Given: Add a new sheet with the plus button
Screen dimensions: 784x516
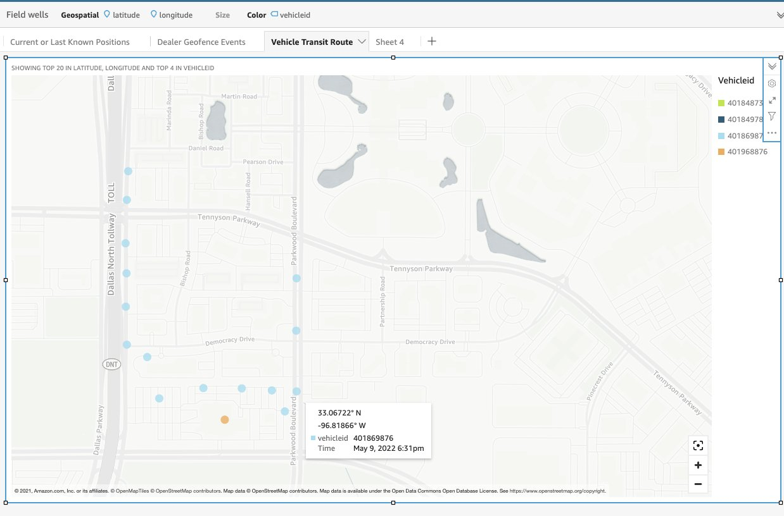Looking at the screenshot, I should coord(431,41).
